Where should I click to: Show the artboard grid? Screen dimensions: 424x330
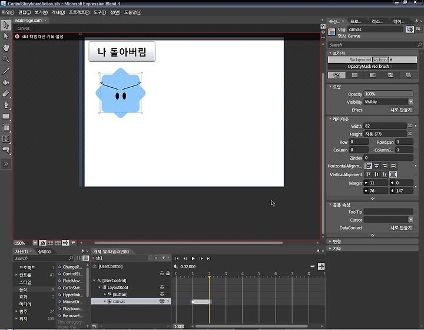(50, 243)
